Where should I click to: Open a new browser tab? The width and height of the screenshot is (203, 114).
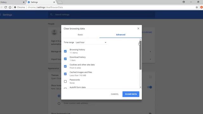(x=60, y=2)
